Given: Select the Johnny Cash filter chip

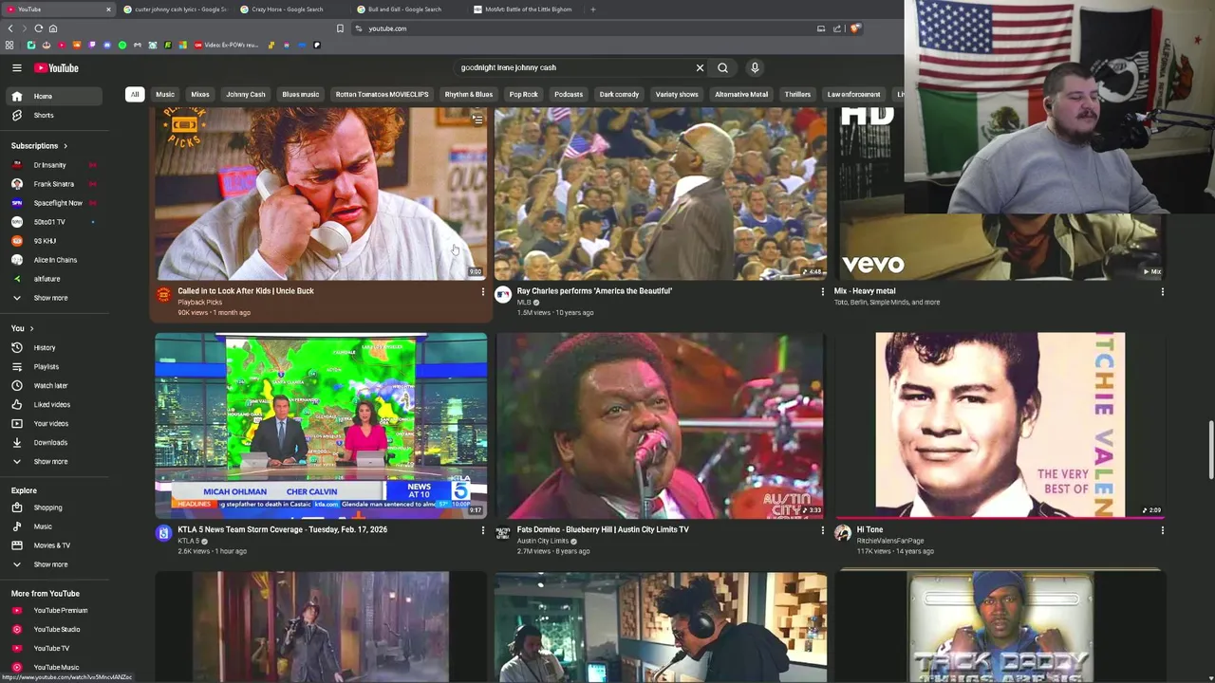Looking at the screenshot, I should pos(246,94).
